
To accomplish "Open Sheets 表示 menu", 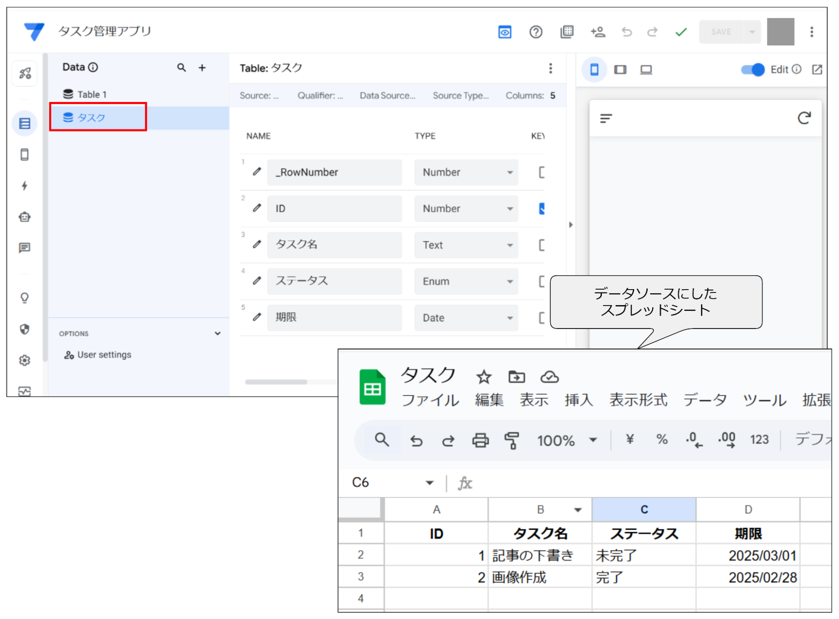I will coord(534,400).
